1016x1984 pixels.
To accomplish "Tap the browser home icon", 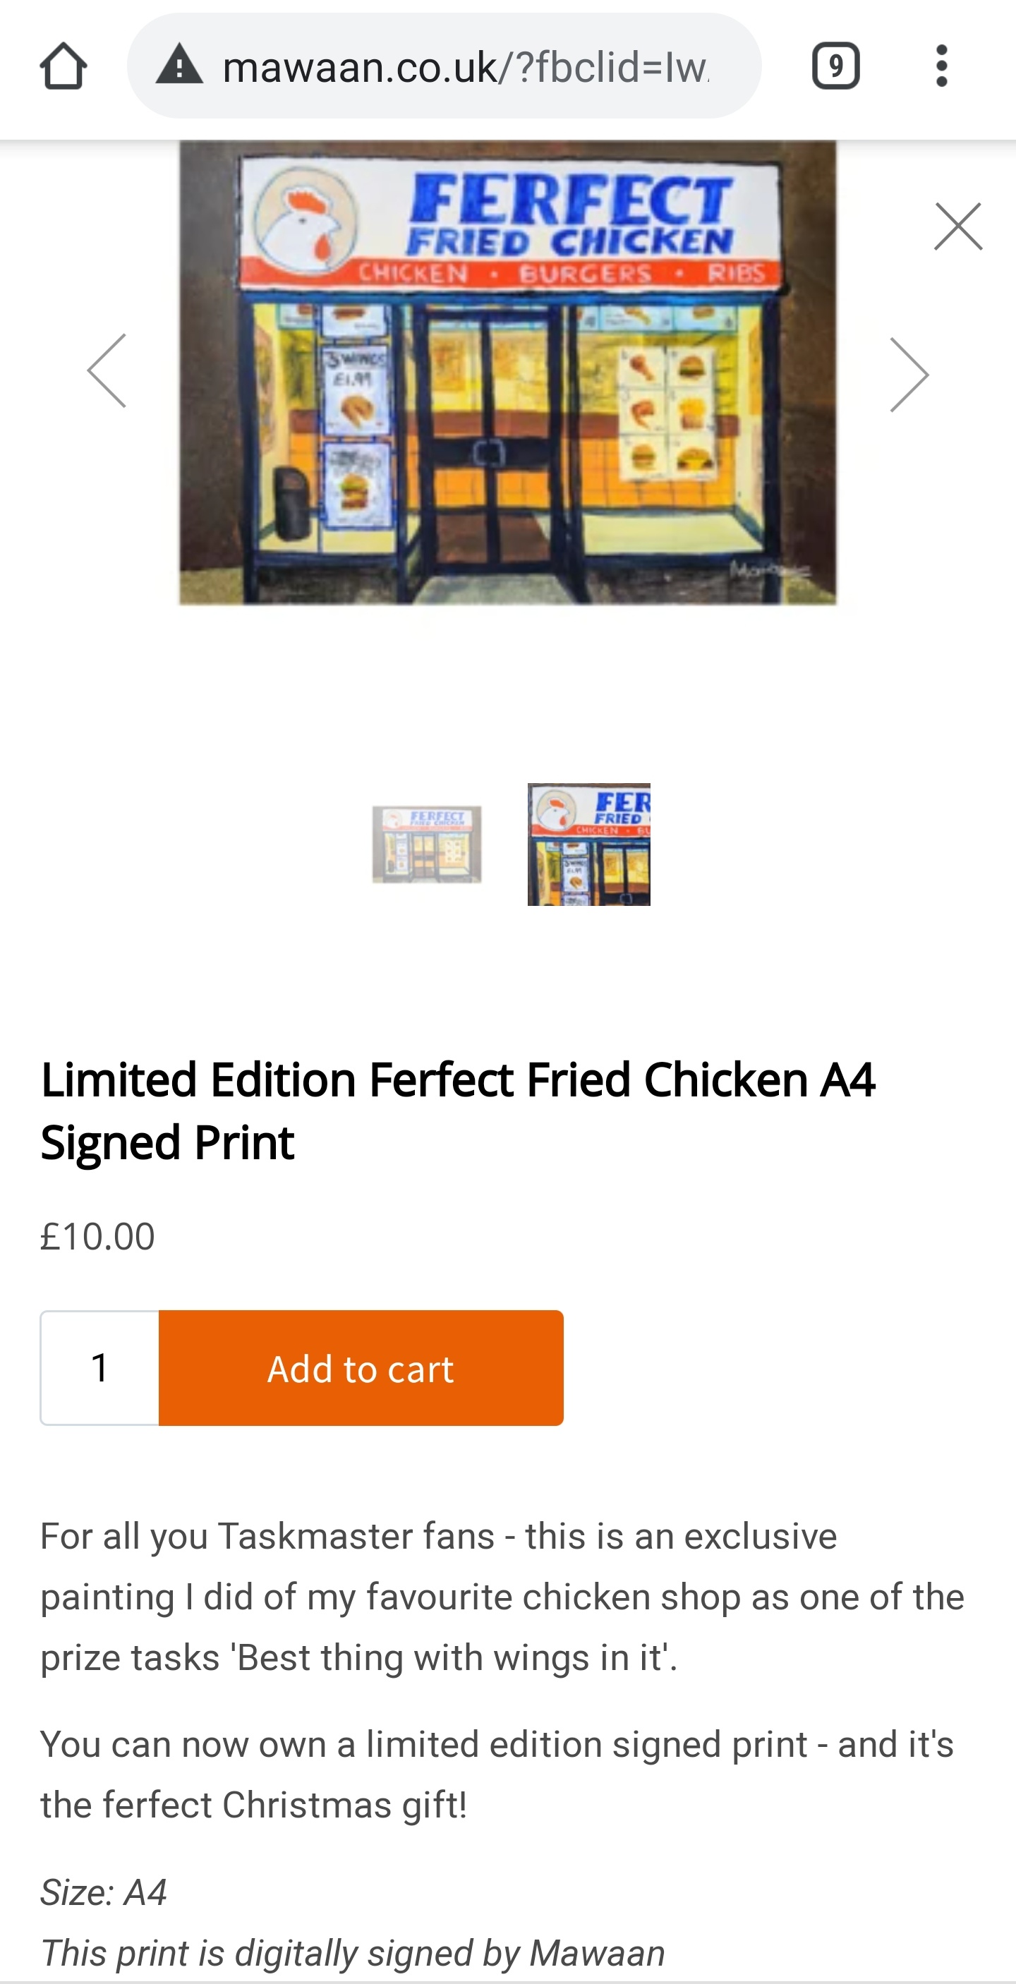I will tap(64, 66).
